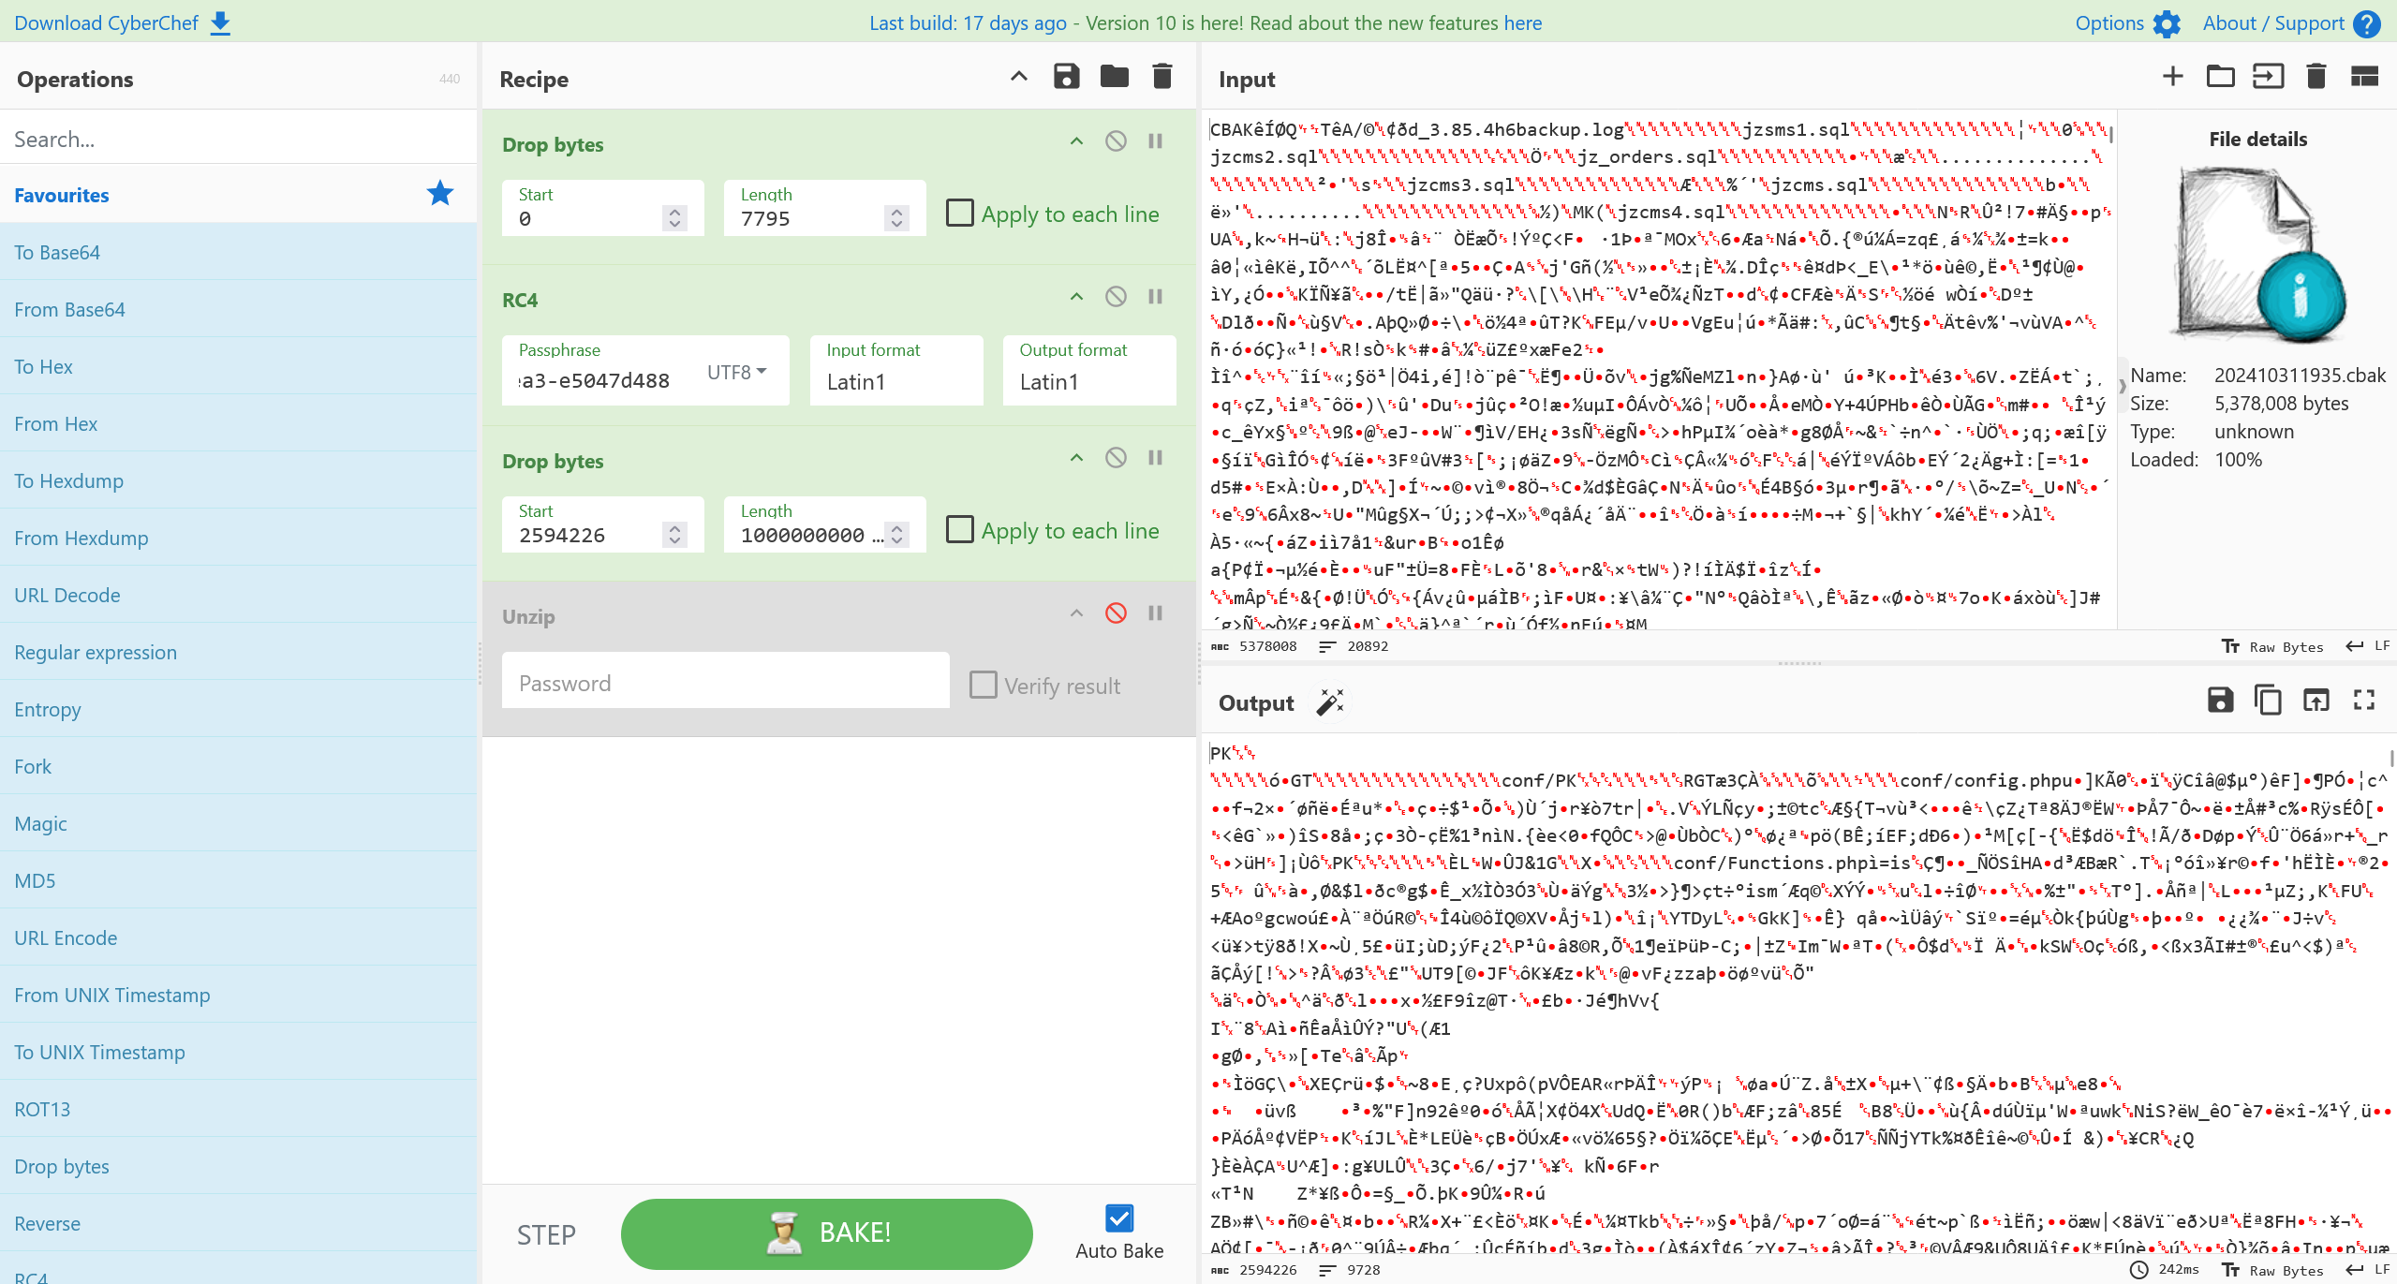Image resolution: width=2397 pixels, height=1284 pixels.
Task: Click the Magic wand output icon
Action: pyautogui.click(x=1330, y=702)
